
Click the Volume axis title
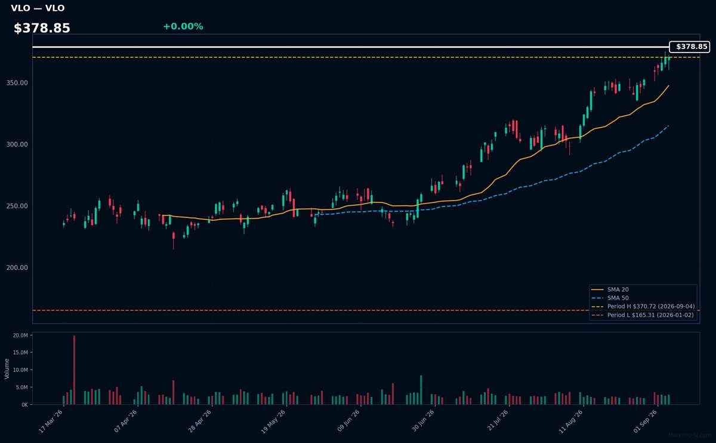click(7, 368)
